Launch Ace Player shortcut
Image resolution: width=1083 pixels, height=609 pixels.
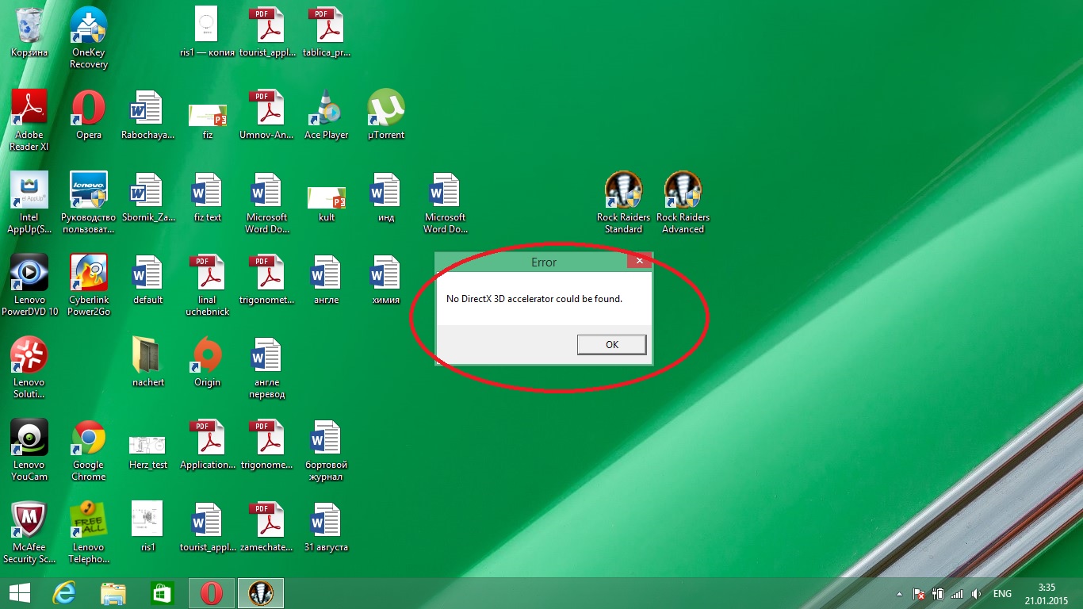tap(327, 115)
